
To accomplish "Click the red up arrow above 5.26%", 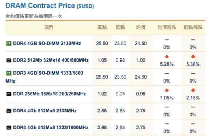I will pyautogui.click(x=167, y=57).
